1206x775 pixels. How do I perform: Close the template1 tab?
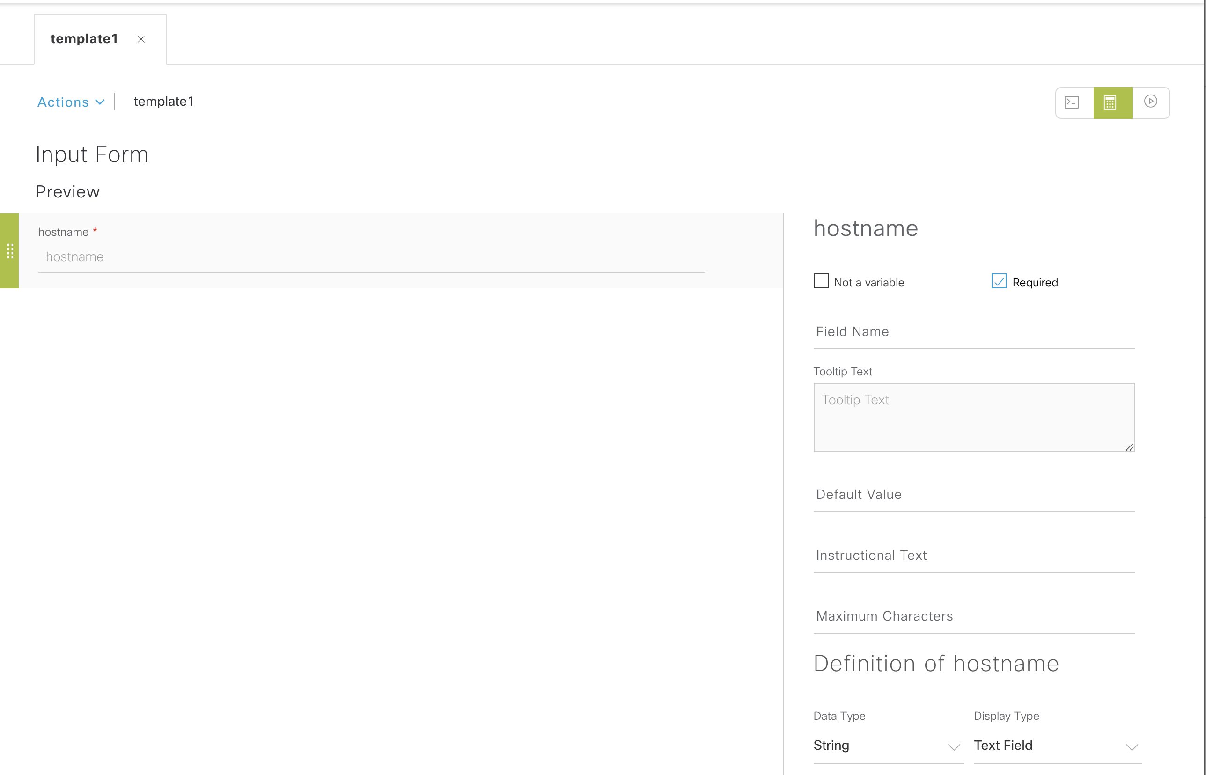coord(141,39)
